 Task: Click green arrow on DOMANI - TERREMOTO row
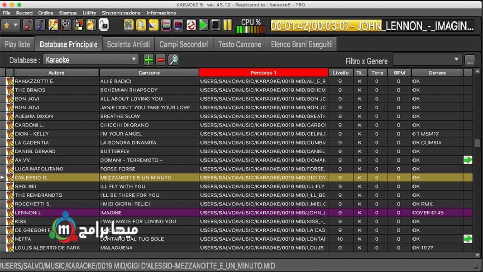click(468, 160)
